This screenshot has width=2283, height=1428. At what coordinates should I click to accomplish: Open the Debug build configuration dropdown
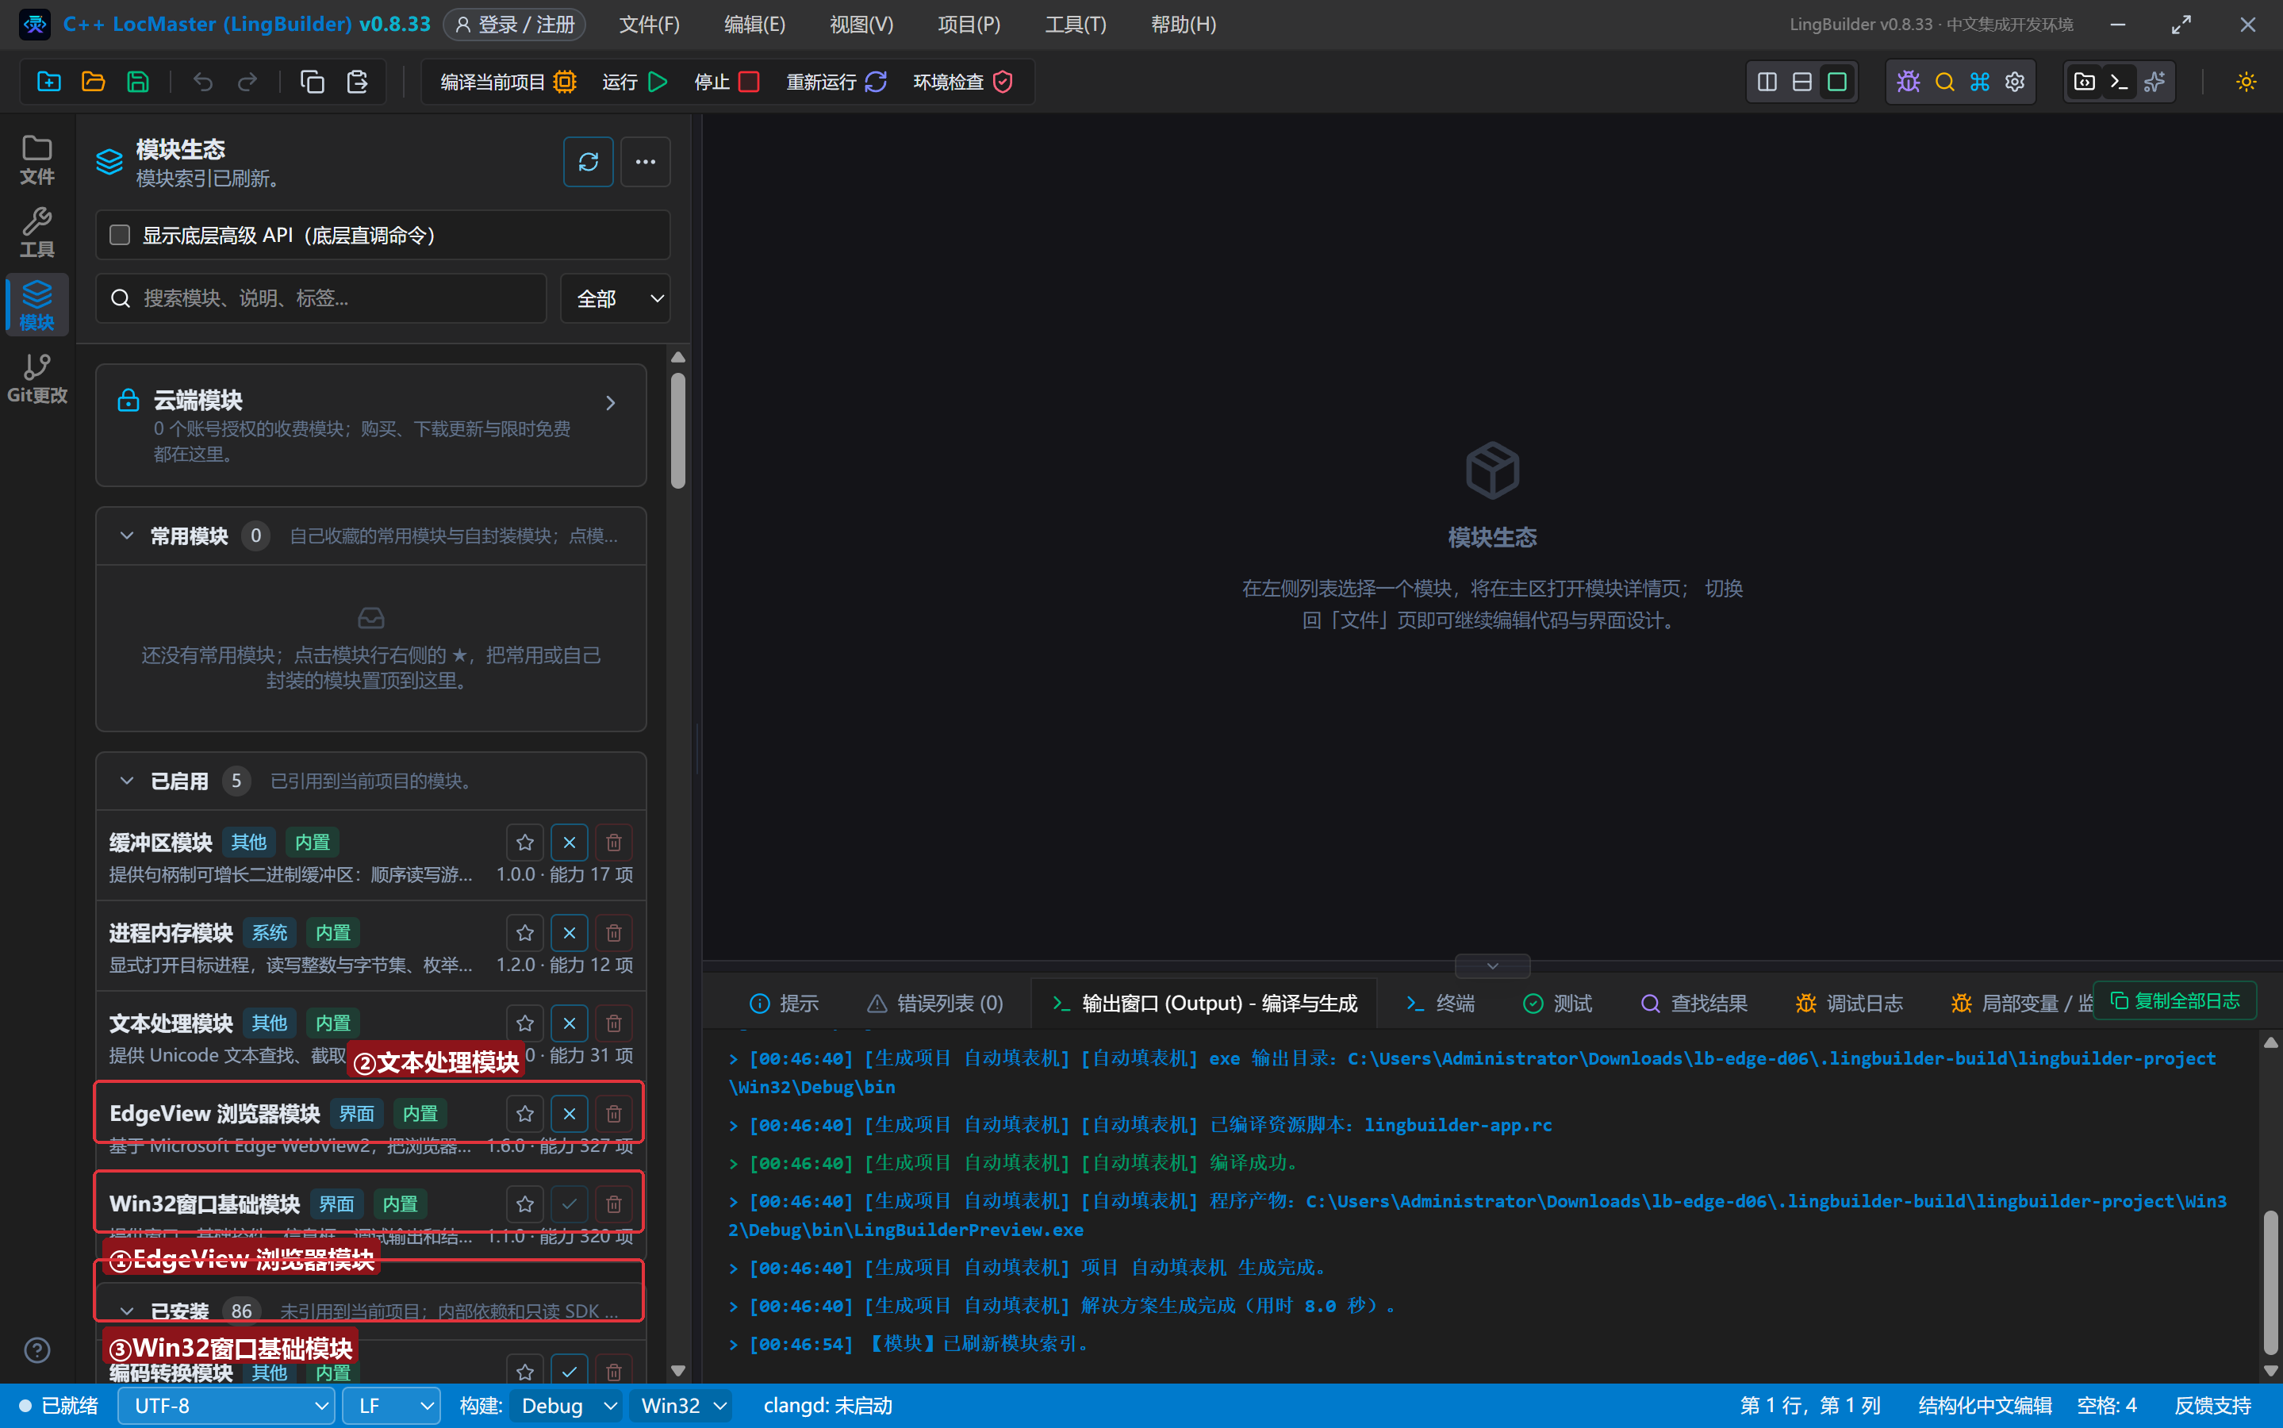[x=566, y=1407]
